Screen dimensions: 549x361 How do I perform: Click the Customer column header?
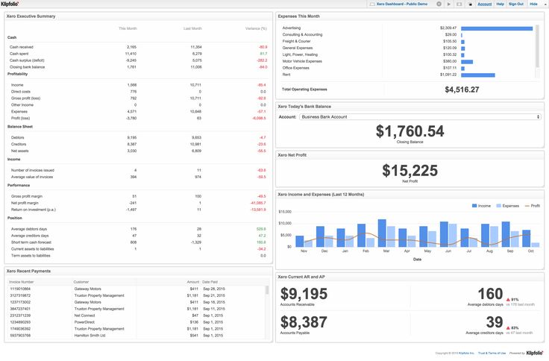[81, 282]
